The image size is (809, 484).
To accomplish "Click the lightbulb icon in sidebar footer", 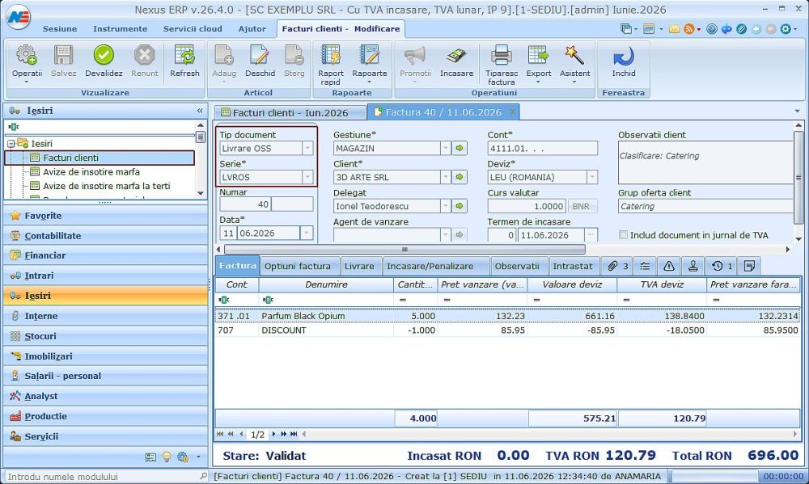I will tap(167, 457).
